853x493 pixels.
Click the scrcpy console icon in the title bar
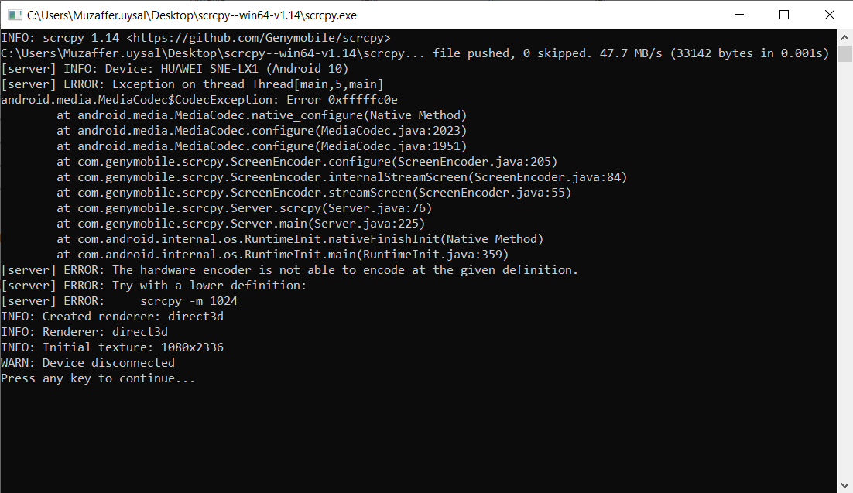point(14,15)
